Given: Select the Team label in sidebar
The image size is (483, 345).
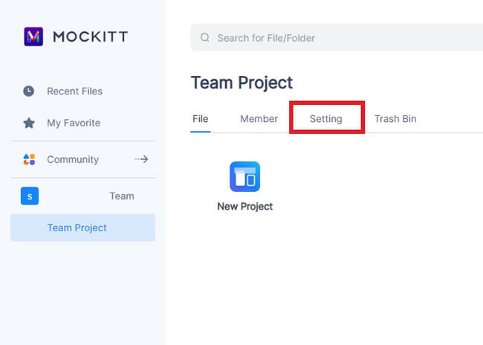Looking at the screenshot, I should coord(122,196).
